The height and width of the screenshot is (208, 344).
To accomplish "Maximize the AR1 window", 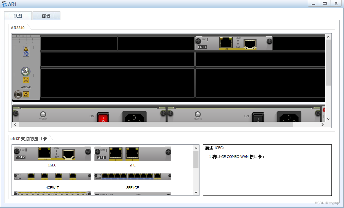I will [325, 3].
